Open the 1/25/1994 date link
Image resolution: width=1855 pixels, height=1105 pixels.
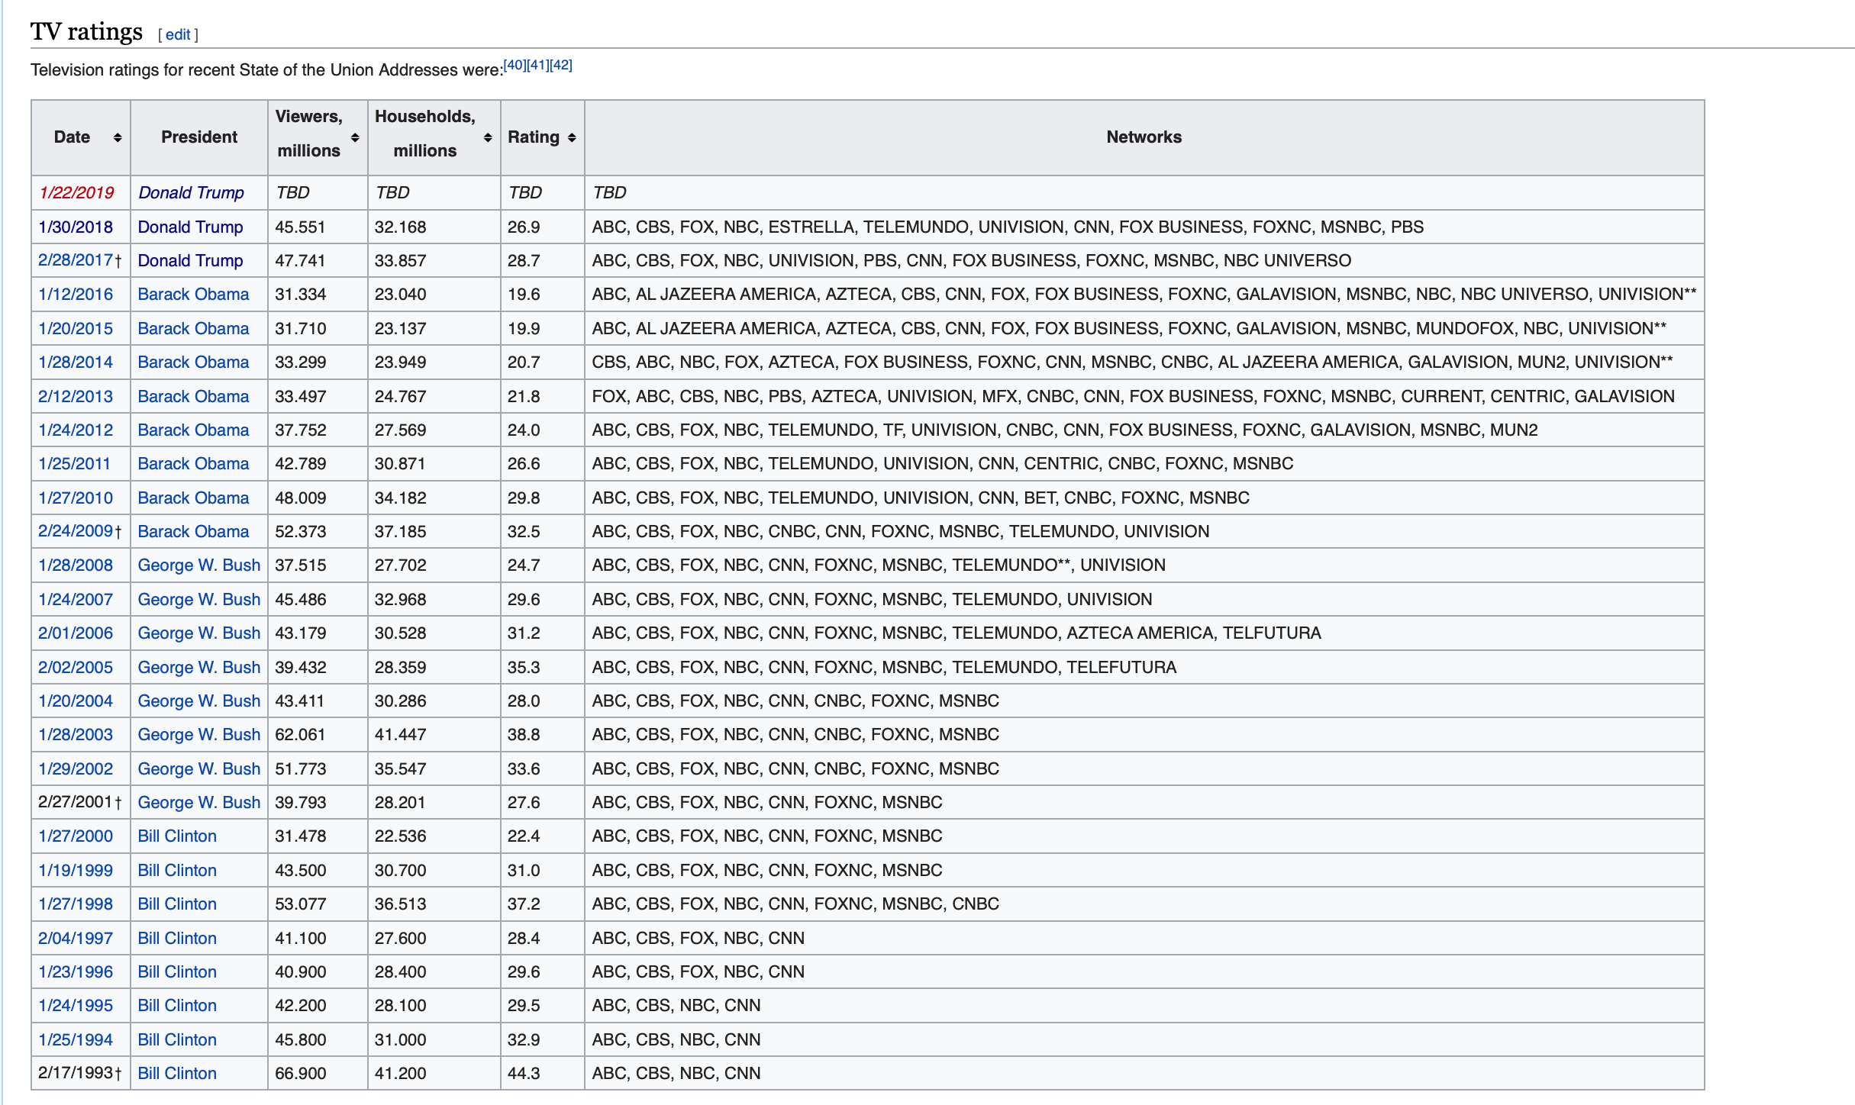76,1039
